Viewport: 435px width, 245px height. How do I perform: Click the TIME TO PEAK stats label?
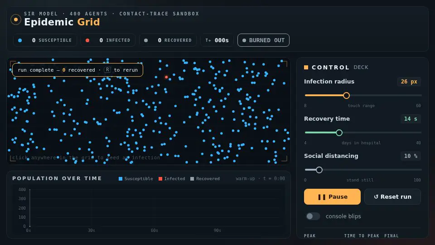click(x=362, y=236)
